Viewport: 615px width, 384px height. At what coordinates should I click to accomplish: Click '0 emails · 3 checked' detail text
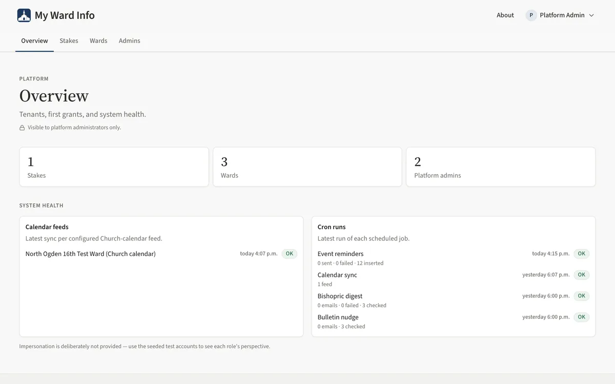point(341,327)
